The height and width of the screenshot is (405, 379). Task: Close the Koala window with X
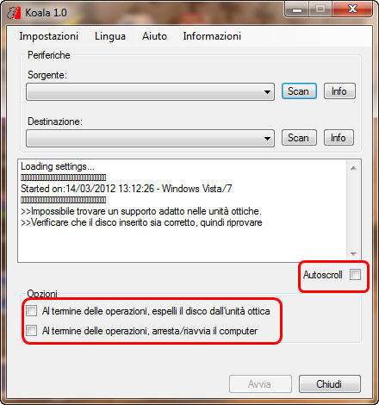coord(352,9)
